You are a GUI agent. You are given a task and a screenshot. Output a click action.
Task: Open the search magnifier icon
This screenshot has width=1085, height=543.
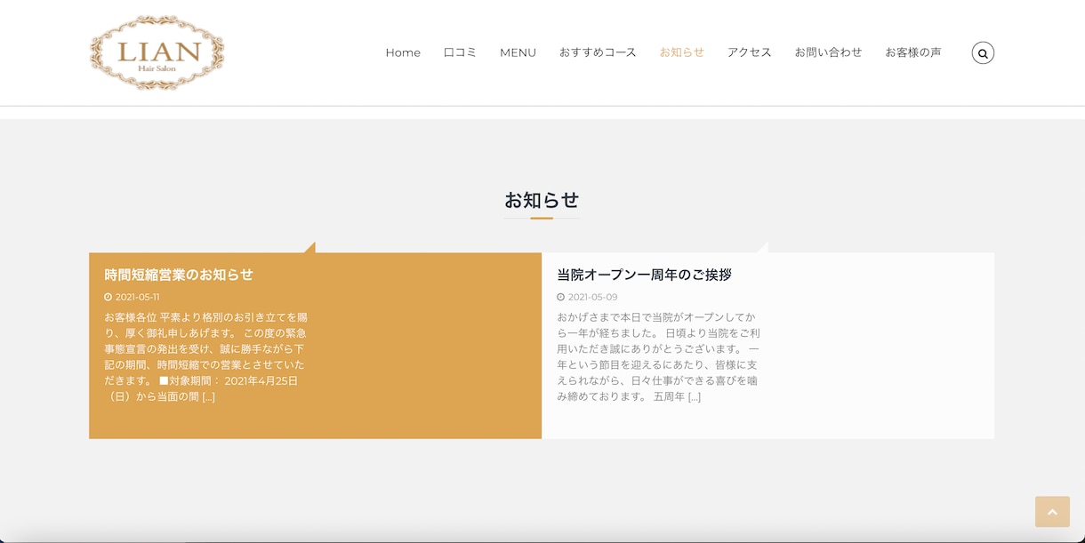click(x=983, y=53)
